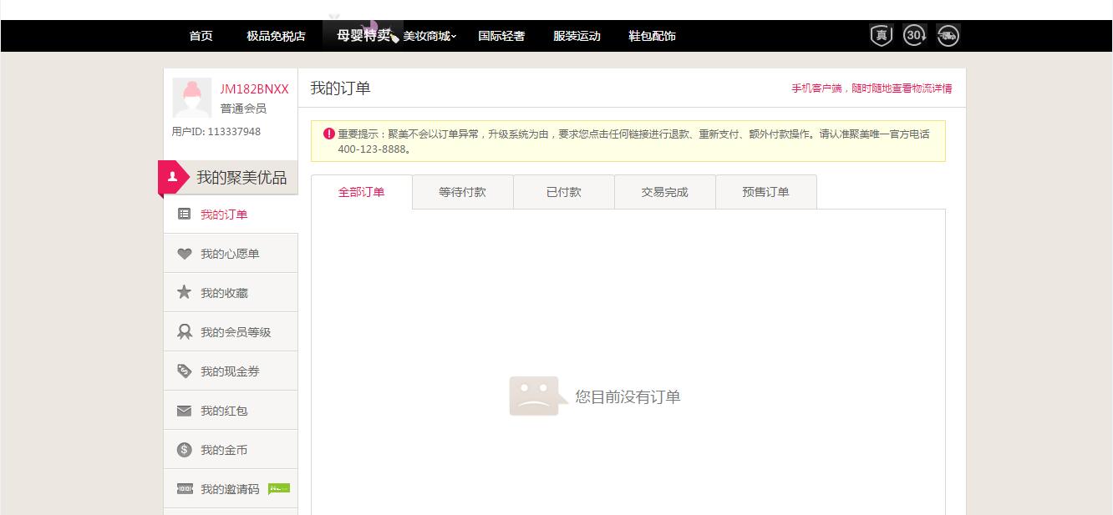The image size is (1113, 515).
Task: Click the 我的订单 page heading
Action: [x=340, y=88]
